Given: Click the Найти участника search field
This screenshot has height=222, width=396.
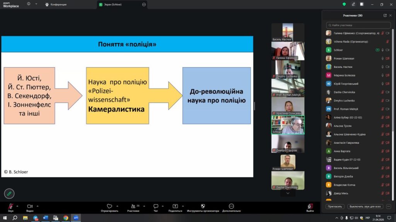Looking at the screenshot, I should [358, 25].
